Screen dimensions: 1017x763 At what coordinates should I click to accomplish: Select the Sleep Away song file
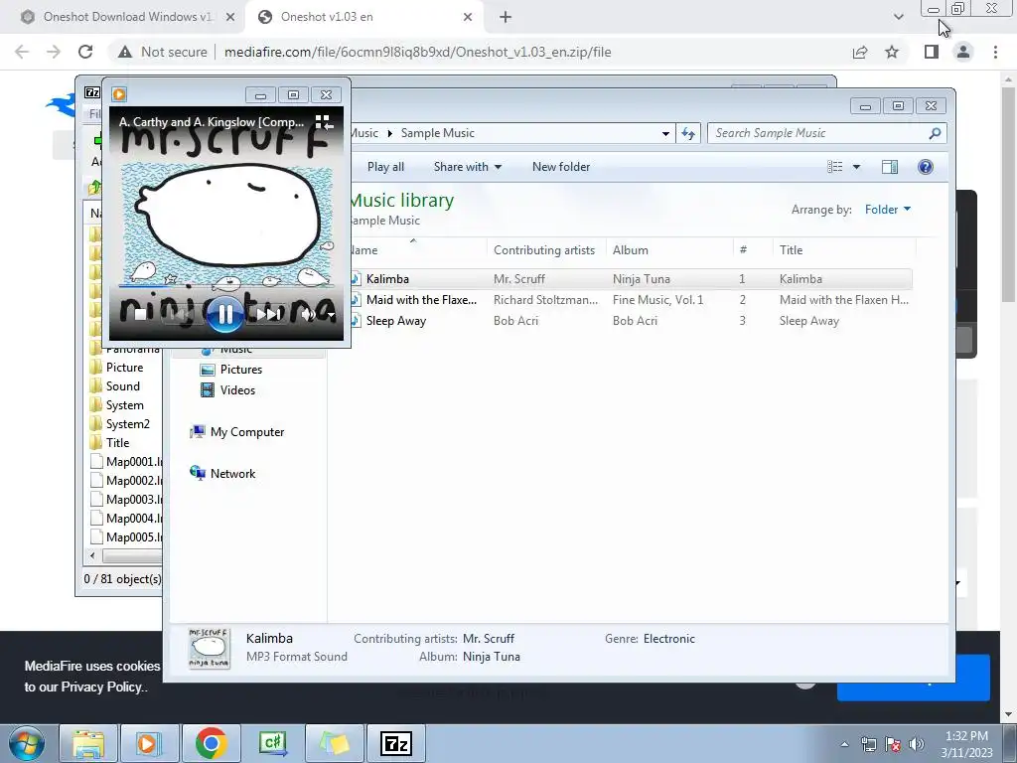(631, 321)
